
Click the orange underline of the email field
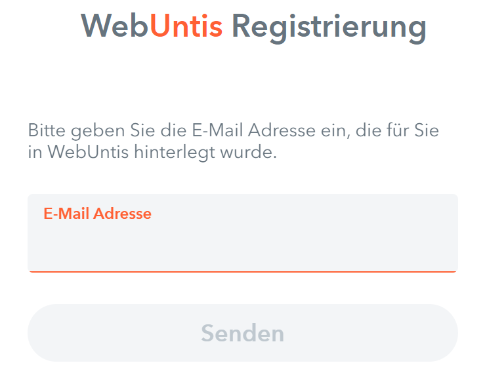click(242, 271)
